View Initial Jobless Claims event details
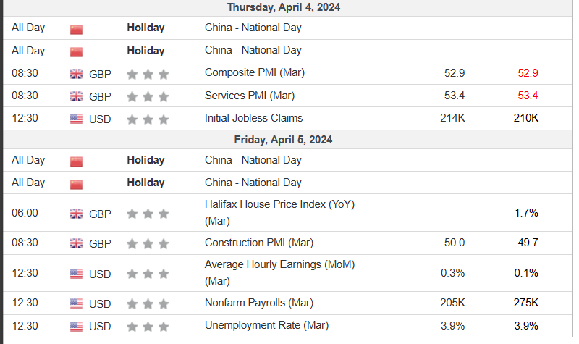This screenshot has width=579, height=344. tap(253, 117)
